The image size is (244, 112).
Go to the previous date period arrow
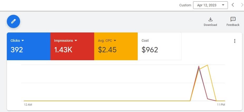[233, 5]
